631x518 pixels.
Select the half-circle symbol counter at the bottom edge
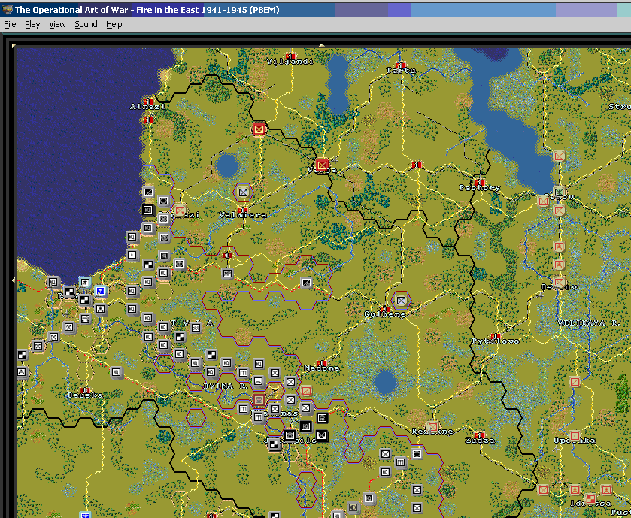(353, 507)
